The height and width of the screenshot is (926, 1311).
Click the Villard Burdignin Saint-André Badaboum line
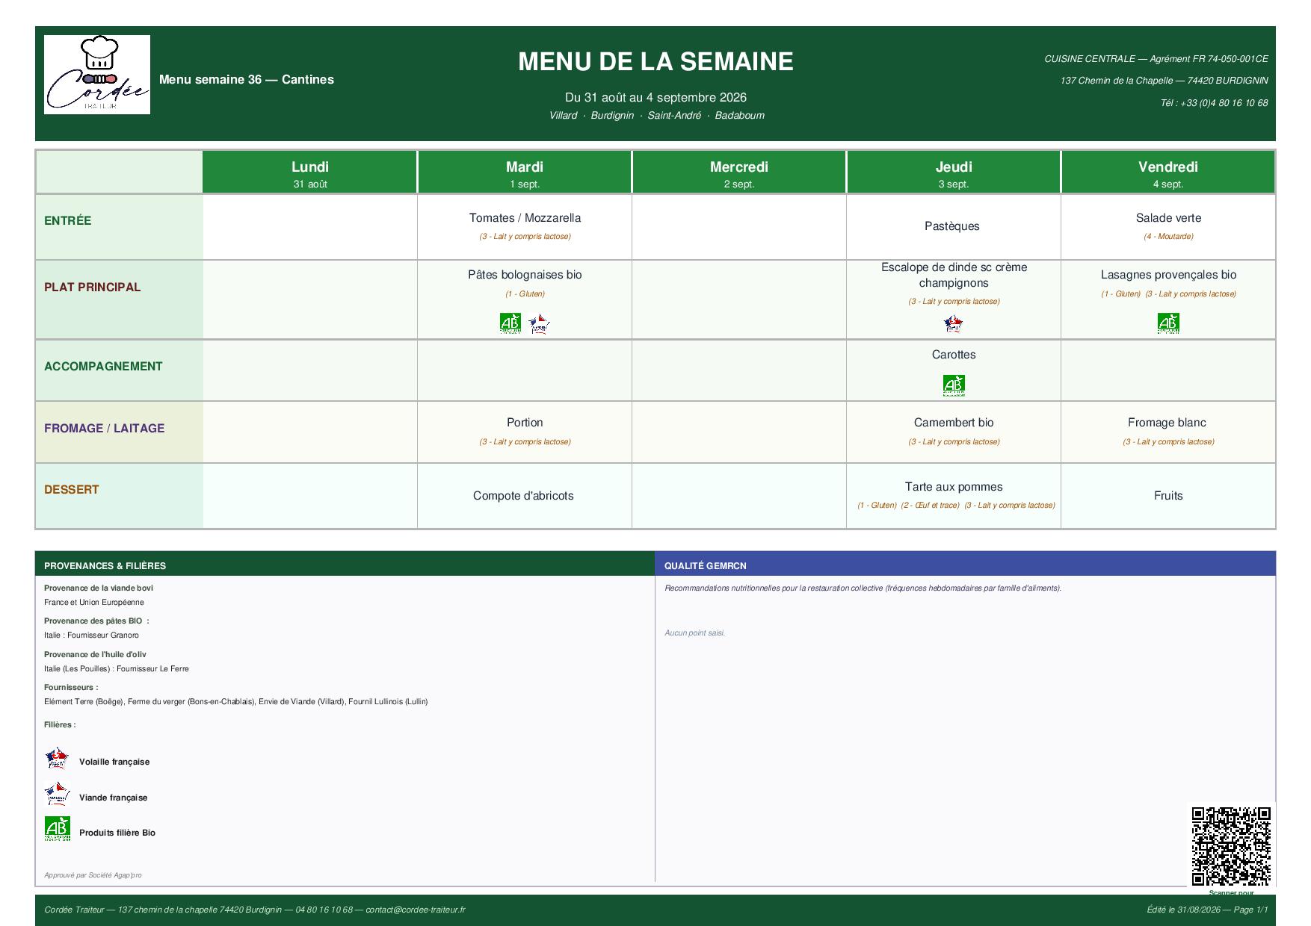click(x=656, y=116)
